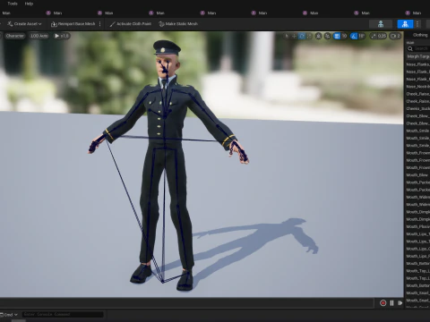The image size is (430, 322).
Task: Toggle rotation snapping angle icon
Action: point(354,36)
